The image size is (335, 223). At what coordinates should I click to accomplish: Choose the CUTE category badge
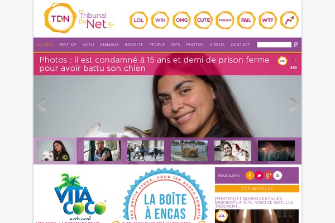pyautogui.click(x=203, y=20)
